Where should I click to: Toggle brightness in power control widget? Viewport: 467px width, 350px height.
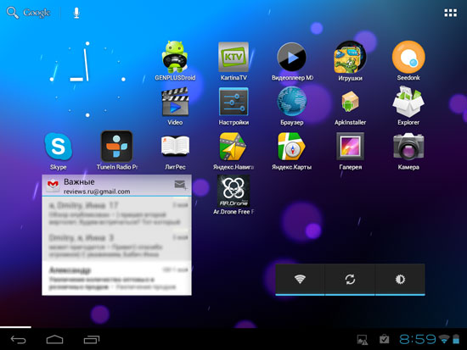point(400,279)
